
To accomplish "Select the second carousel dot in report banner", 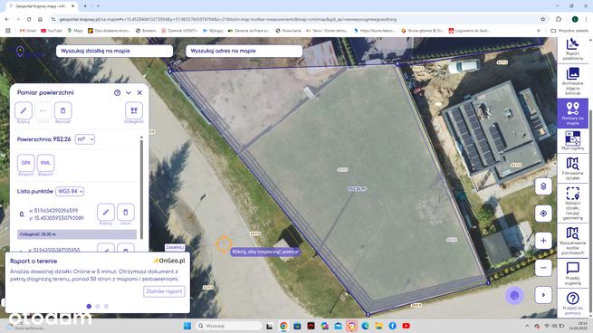I will tap(98, 306).
